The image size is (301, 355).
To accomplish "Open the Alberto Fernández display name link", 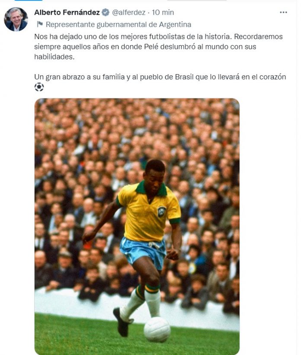I will point(67,12).
